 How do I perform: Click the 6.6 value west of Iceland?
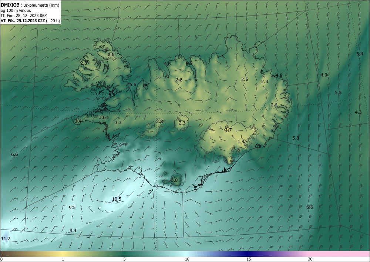pos(15,154)
